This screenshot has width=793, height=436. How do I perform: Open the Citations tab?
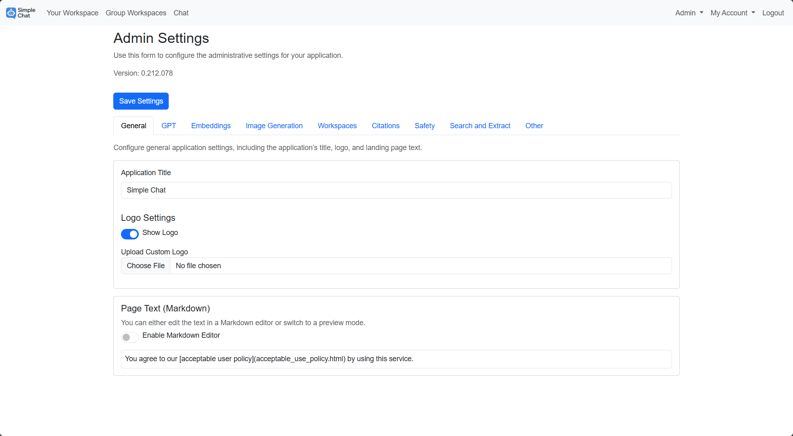click(x=385, y=126)
